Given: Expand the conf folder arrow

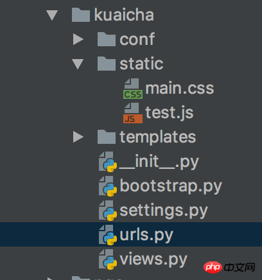Looking at the screenshot, I should tap(78, 39).
